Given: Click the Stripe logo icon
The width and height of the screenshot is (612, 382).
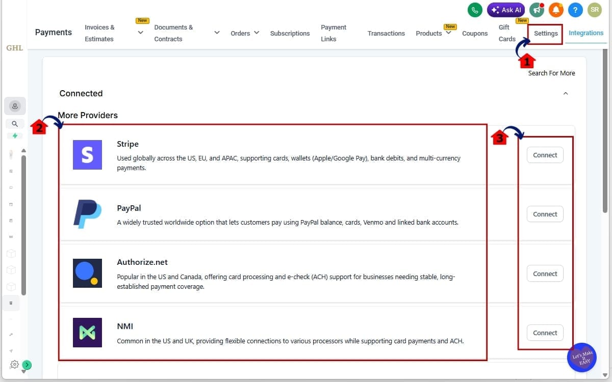Looking at the screenshot, I should [x=87, y=155].
